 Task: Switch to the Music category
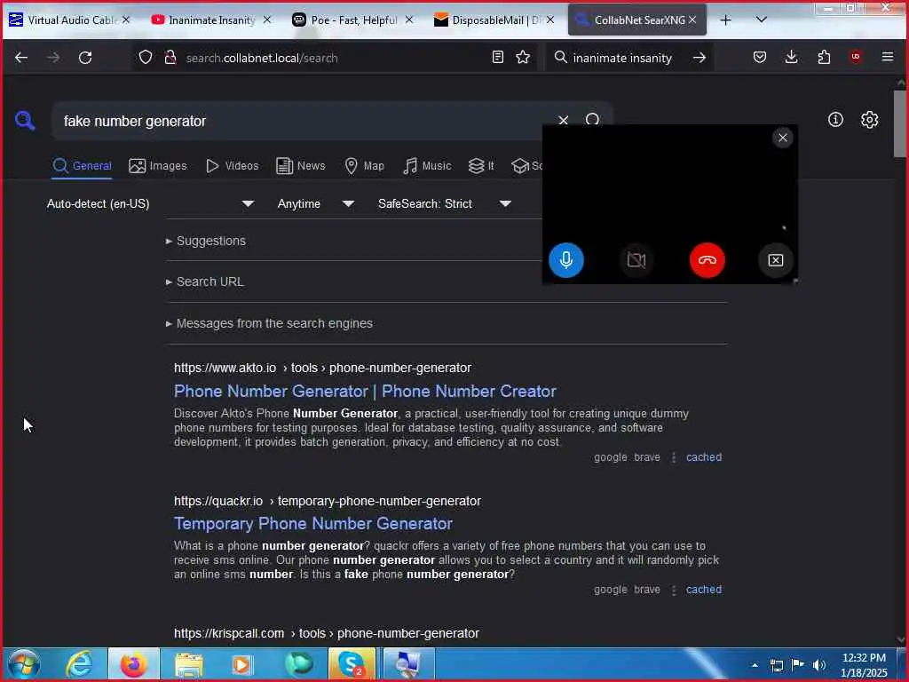pos(427,166)
